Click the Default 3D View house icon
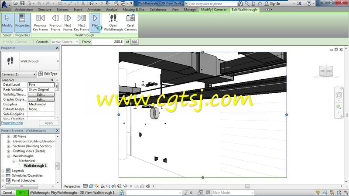Image resolution: width=349 pixels, height=196 pixels. tap(92, 3)
